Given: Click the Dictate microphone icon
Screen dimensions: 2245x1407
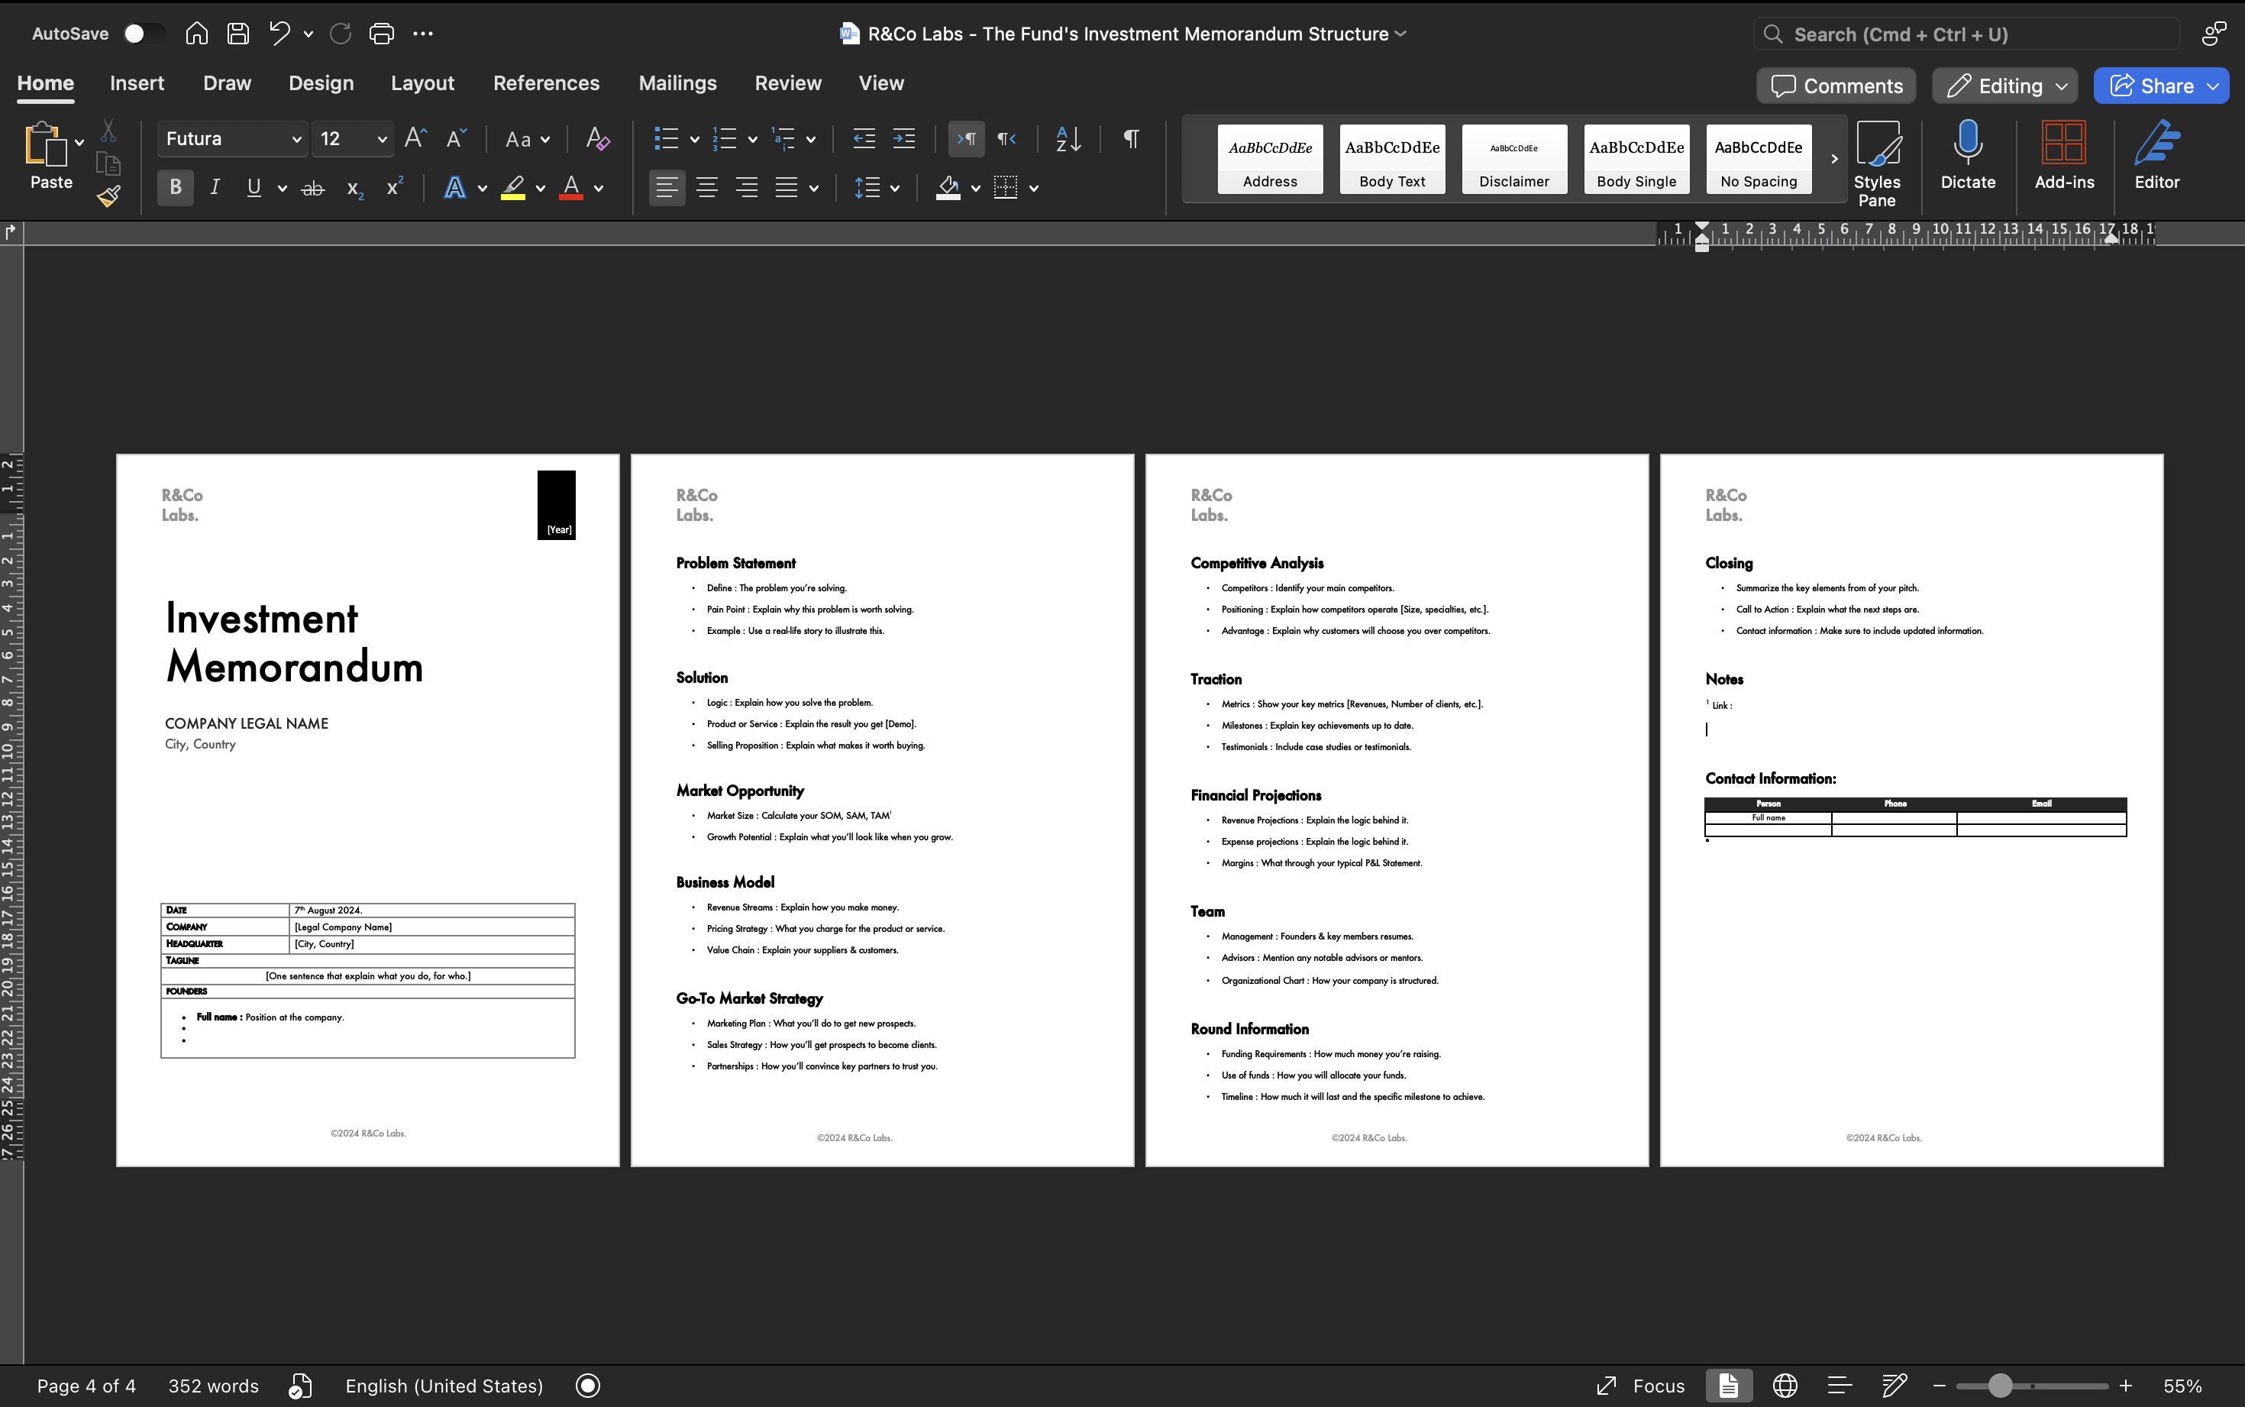Looking at the screenshot, I should coord(1967,155).
